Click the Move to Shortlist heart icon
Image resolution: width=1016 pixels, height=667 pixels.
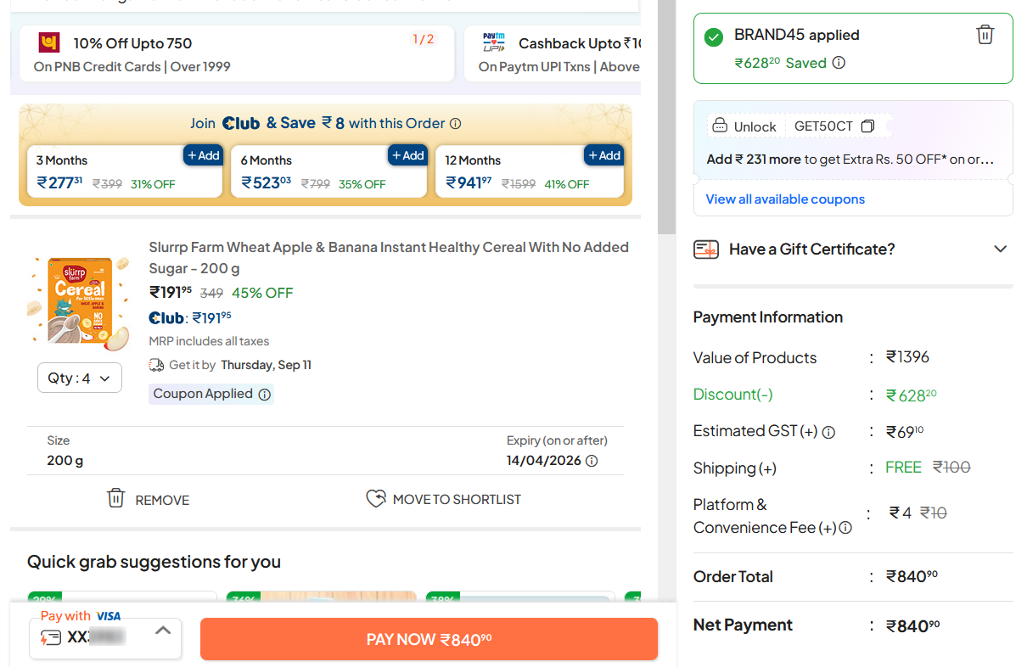pyautogui.click(x=375, y=499)
